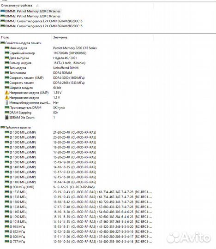216x249 pixels.
Task: Click icon of Свойства модуля памяти group
Action: coord(3,43)
